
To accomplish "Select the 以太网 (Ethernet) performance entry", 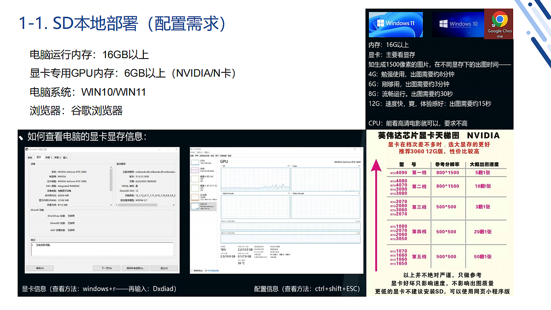I will pos(203,195).
